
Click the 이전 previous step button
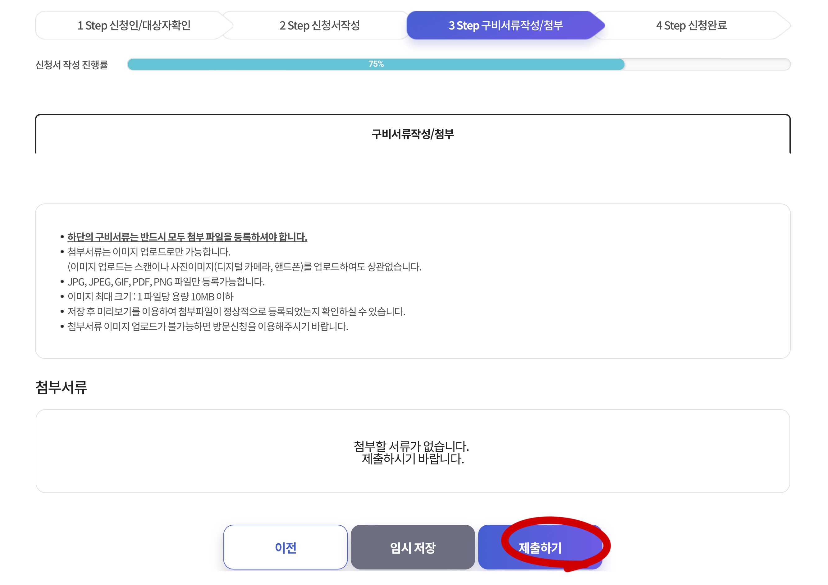click(286, 547)
